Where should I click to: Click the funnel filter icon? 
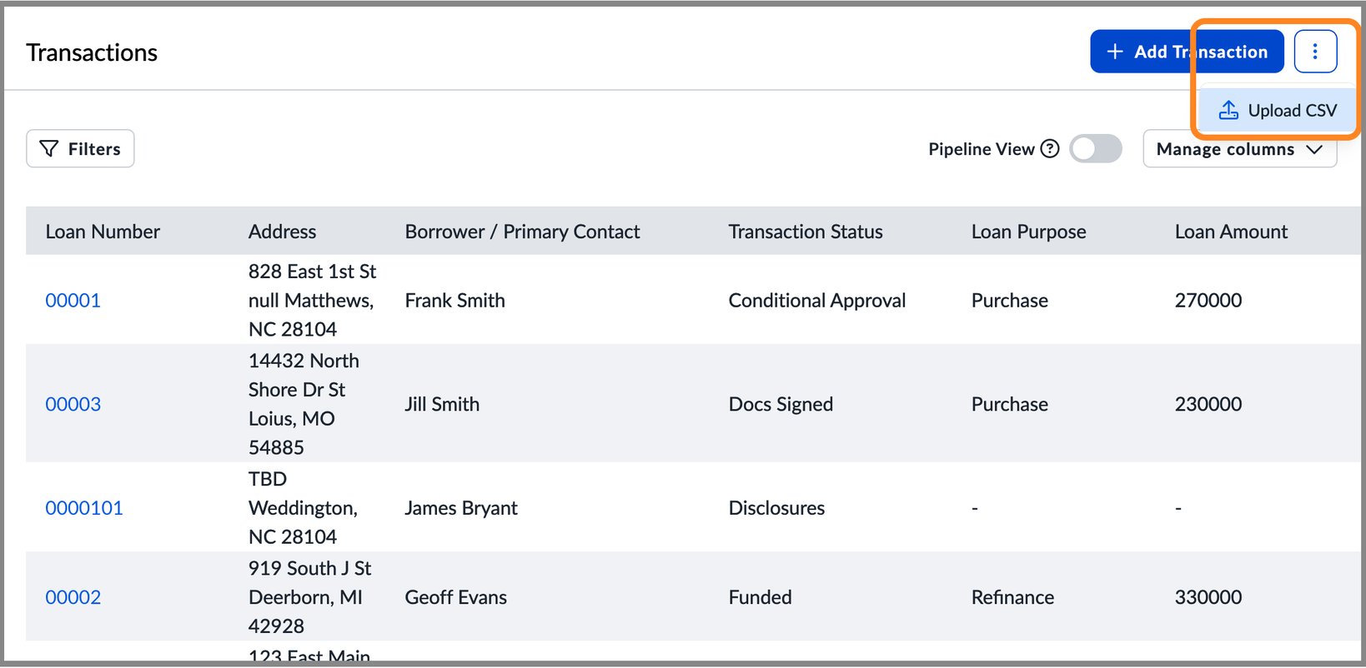coord(49,148)
